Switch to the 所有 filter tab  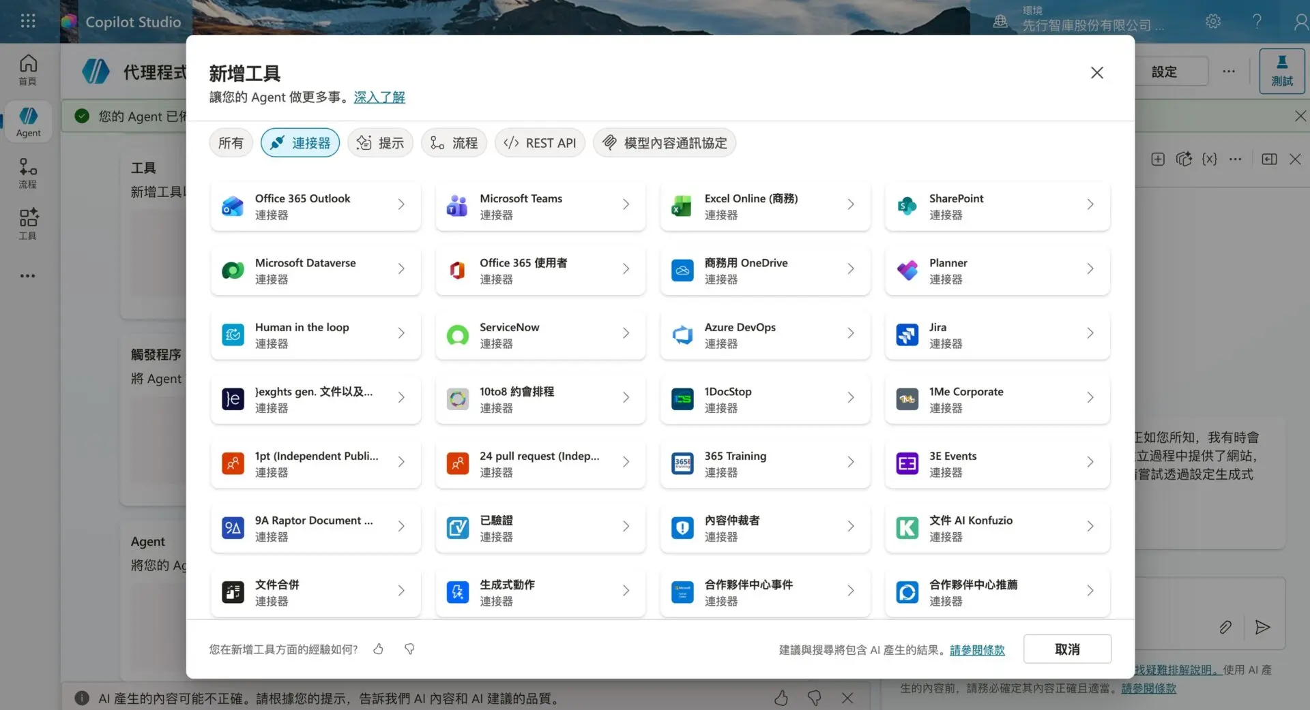(231, 143)
